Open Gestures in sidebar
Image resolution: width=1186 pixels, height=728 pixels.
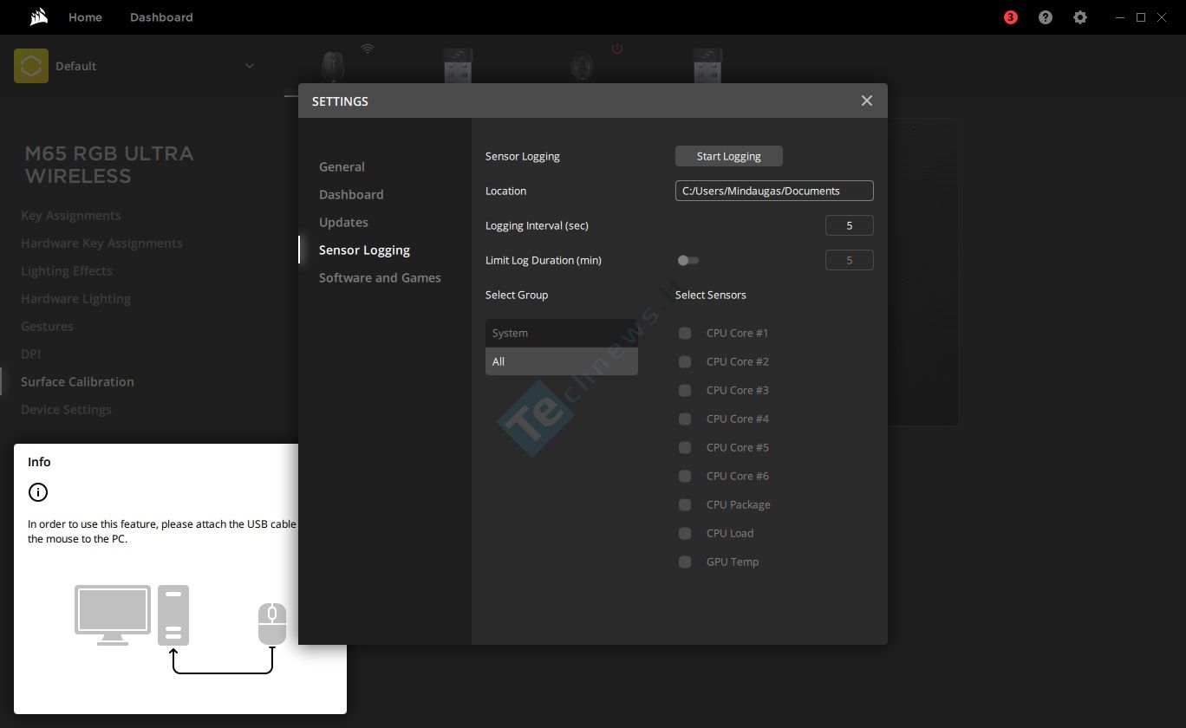(x=47, y=326)
